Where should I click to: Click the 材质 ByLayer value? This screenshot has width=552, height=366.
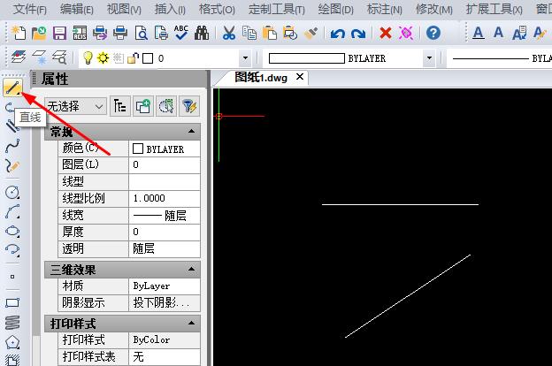165,286
